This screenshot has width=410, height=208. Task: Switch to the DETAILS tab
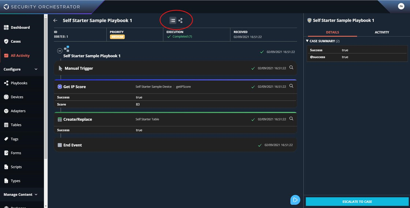tap(332, 32)
